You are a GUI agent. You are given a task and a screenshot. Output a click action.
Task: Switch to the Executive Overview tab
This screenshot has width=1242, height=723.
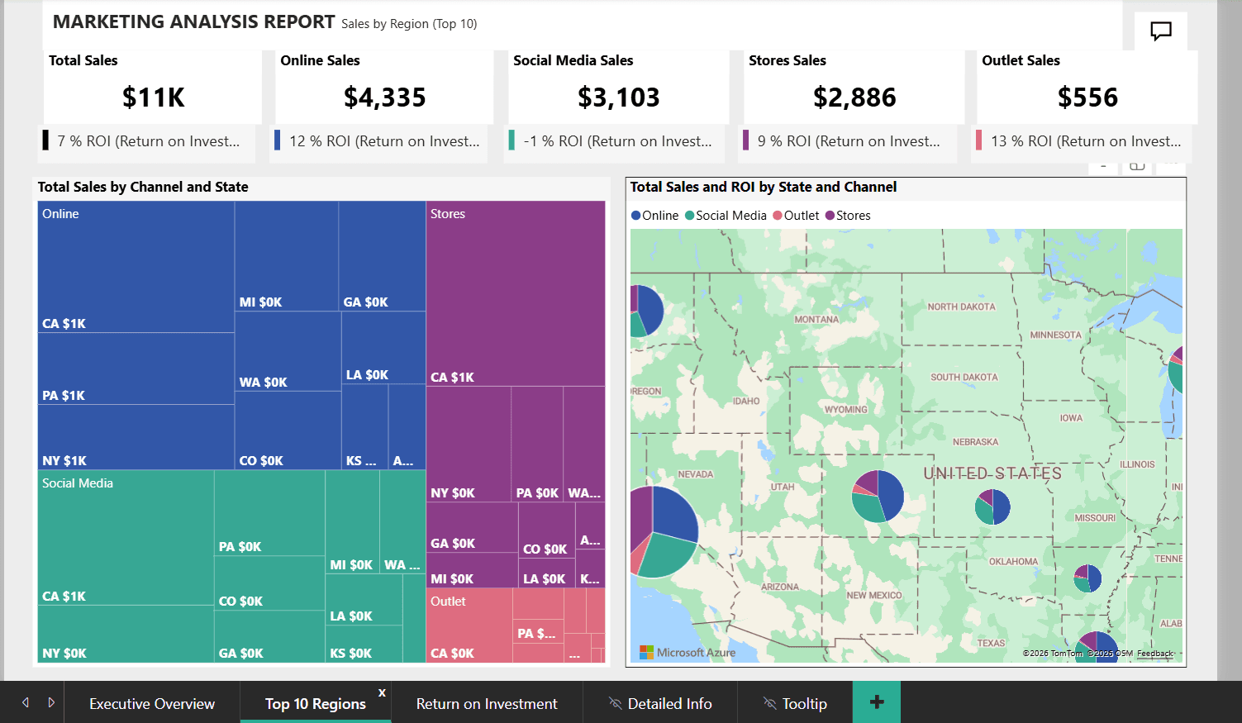click(x=152, y=703)
